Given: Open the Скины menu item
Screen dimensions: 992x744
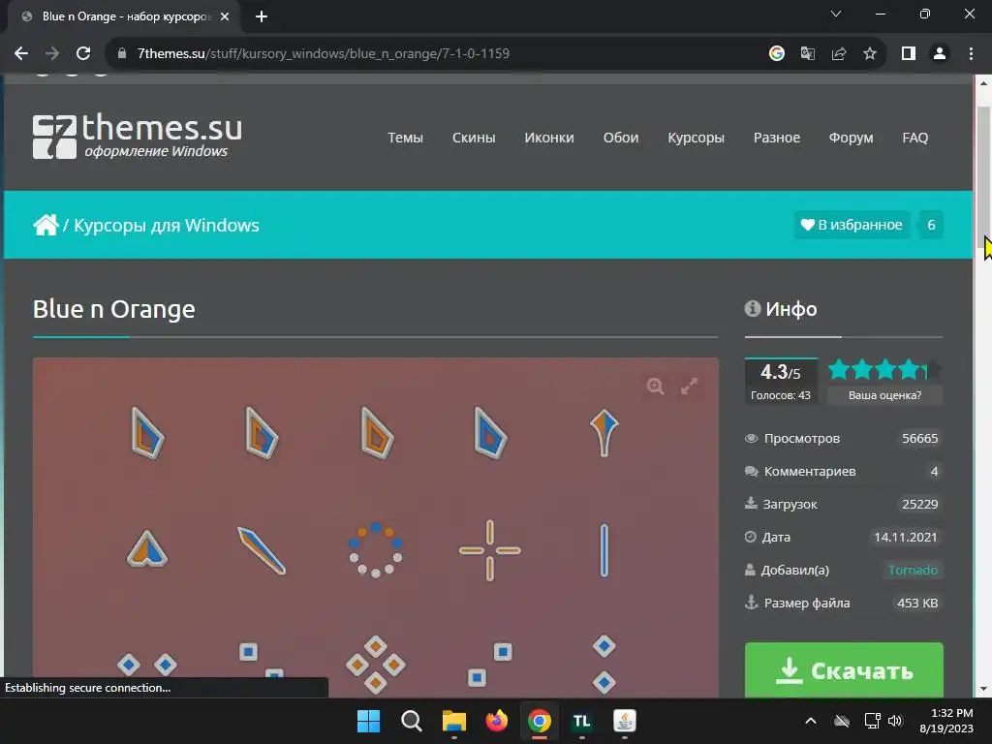Looking at the screenshot, I should click(473, 138).
